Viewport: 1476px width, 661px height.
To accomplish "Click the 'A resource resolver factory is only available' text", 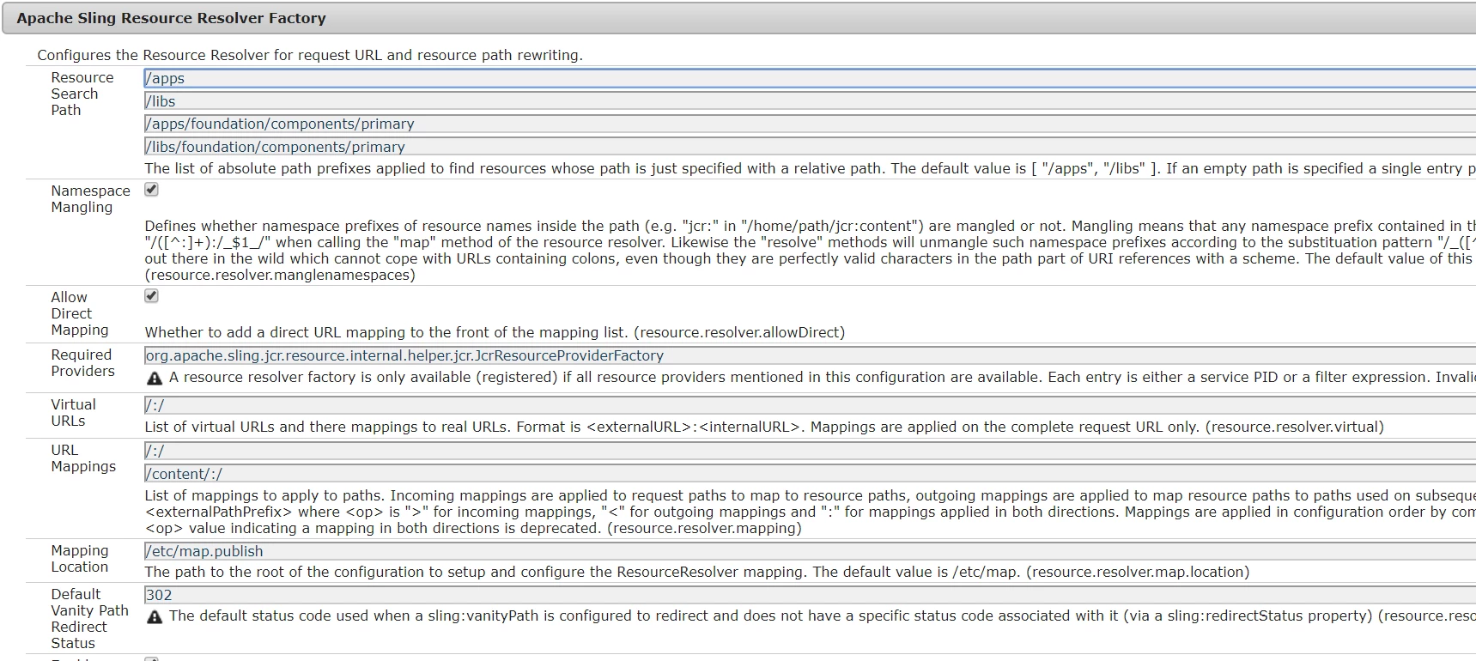I will [x=823, y=377].
